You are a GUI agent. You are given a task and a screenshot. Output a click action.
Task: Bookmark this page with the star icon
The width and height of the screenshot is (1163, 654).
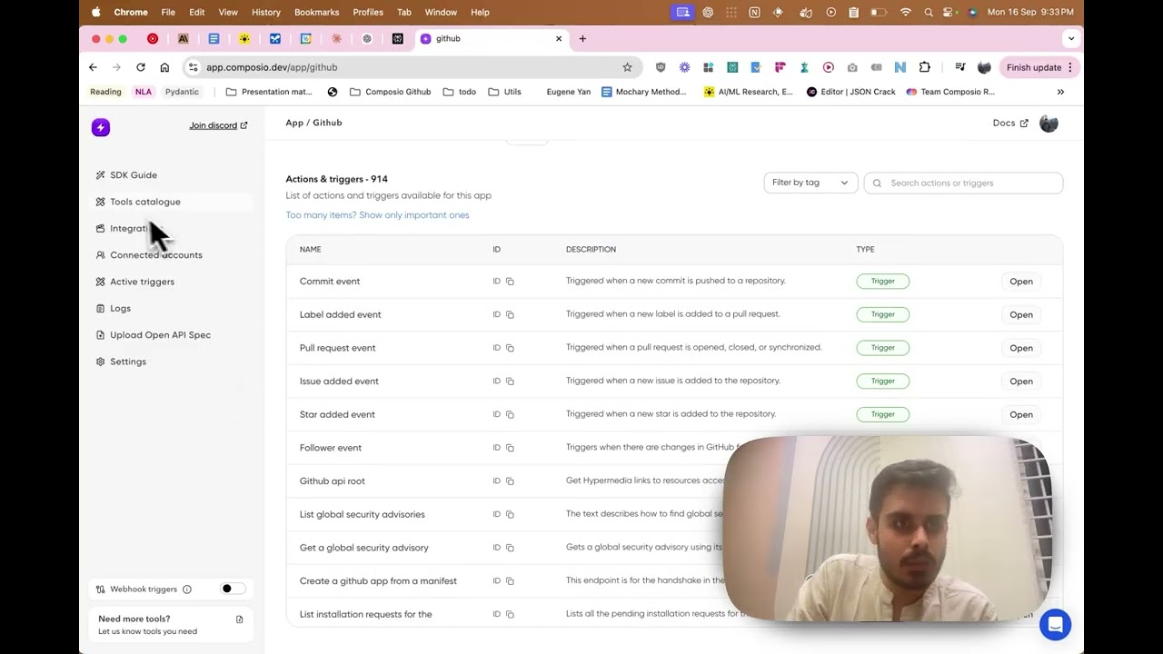point(627,67)
